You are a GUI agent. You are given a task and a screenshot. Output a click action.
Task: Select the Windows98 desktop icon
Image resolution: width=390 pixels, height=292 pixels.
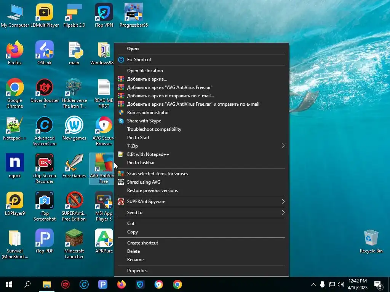pos(102,53)
